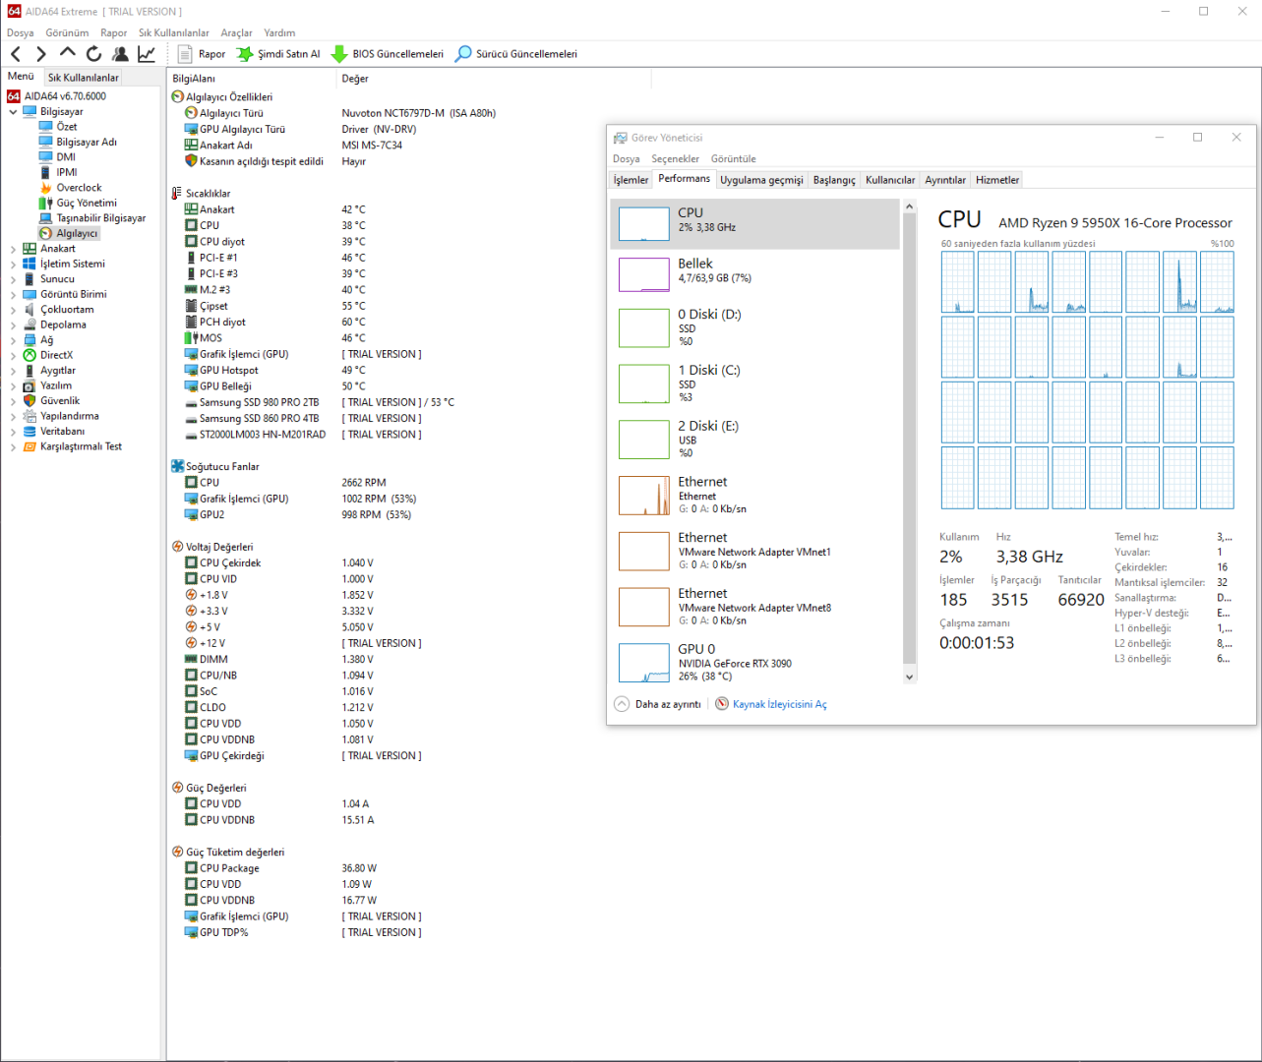Viewport: 1262px width, 1062px height.
Task: Select Güç Yönetimi in the sidebar tree
Action: 87,203
